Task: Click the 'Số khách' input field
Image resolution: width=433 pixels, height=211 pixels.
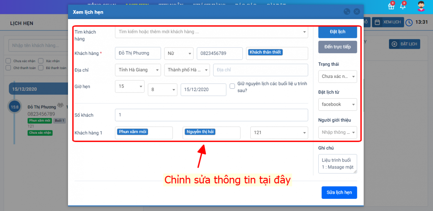Action: (x=211, y=115)
